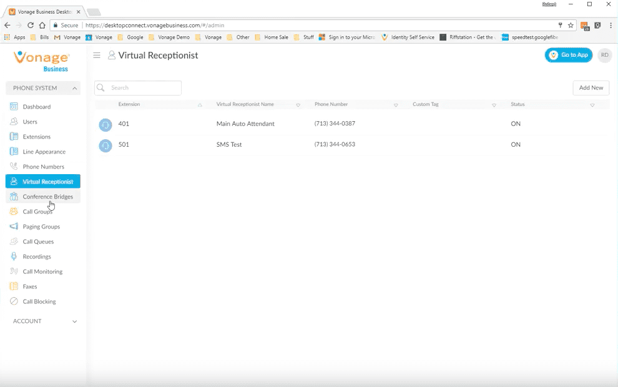Image resolution: width=618 pixels, height=387 pixels.
Task: Open Call Monitoring menu item
Action: pyautogui.click(x=43, y=271)
